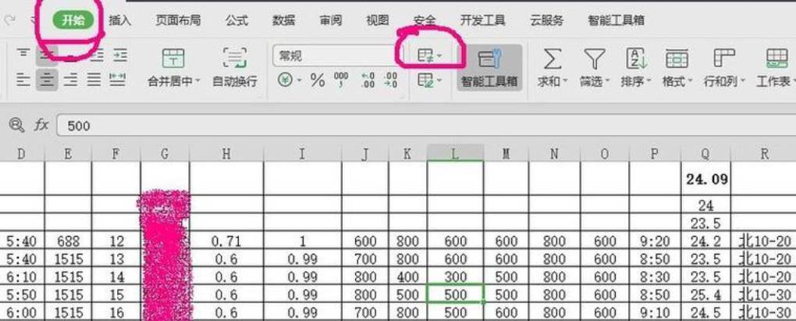Open the 数据 tab
This screenshot has width=796, height=321.
(284, 20)
